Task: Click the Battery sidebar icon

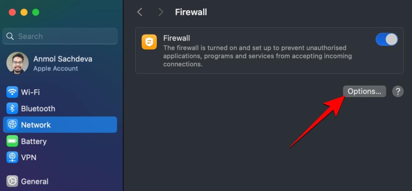Action: [x=12, y=141]
